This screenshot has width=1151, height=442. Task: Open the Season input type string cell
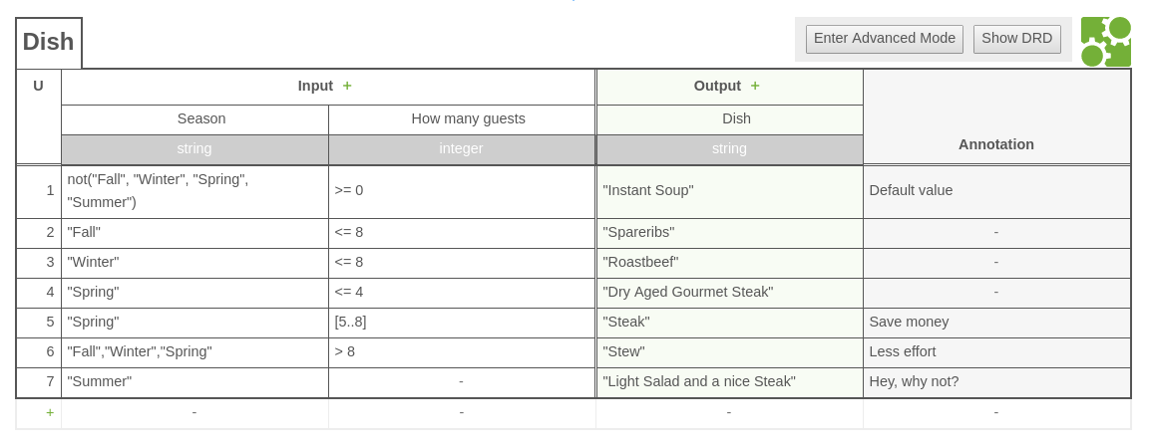click(194, 149)
